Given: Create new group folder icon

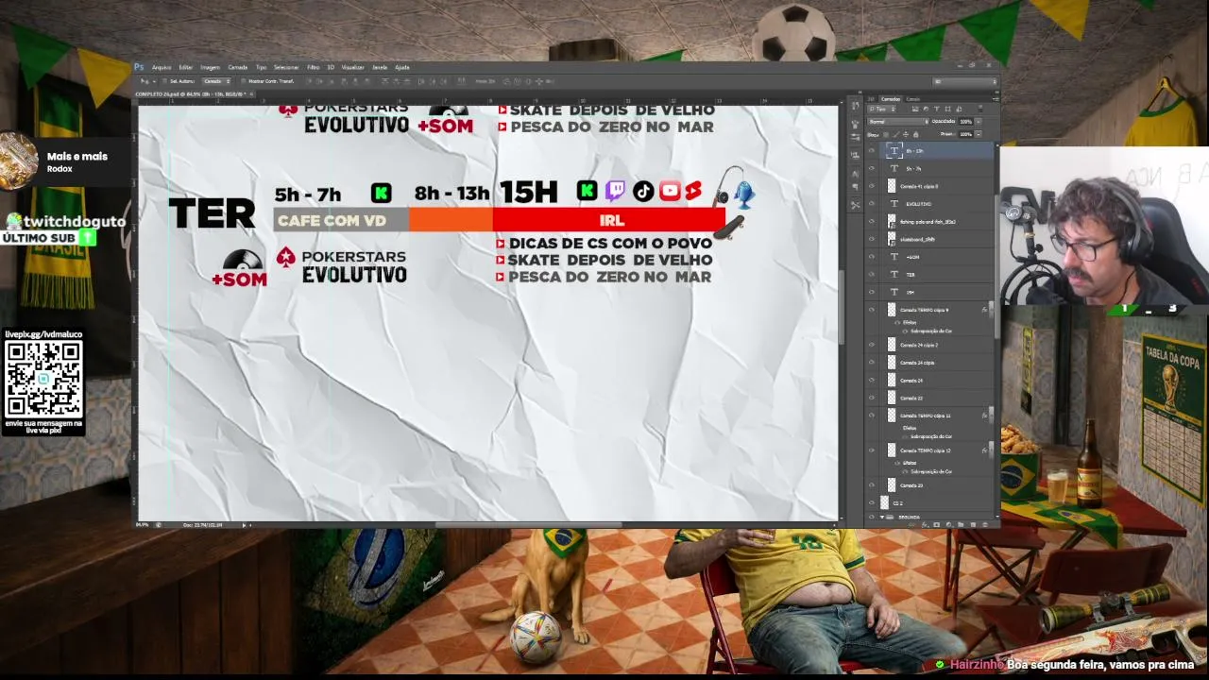Looking at the screenshot, I should click(x=960, y=524).
